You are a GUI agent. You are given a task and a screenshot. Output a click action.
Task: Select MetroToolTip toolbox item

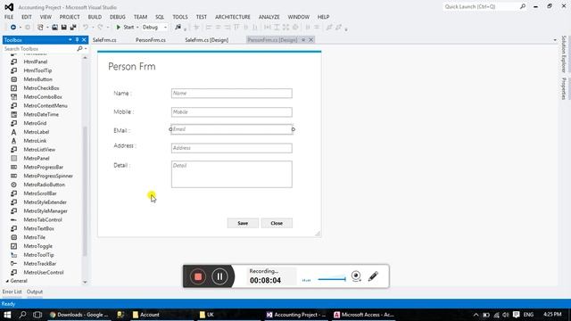pos(38,255)
